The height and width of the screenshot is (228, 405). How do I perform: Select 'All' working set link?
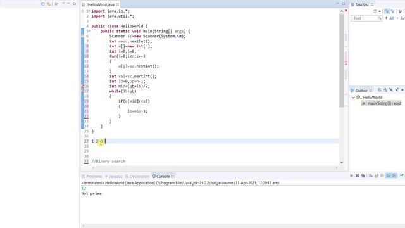(391, 18)
